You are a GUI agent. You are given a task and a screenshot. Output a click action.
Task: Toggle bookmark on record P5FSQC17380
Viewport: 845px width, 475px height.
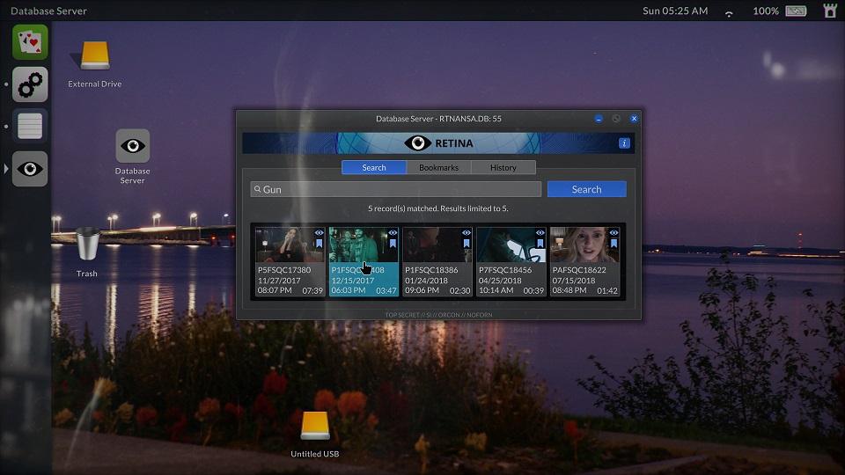coord(319,244)
